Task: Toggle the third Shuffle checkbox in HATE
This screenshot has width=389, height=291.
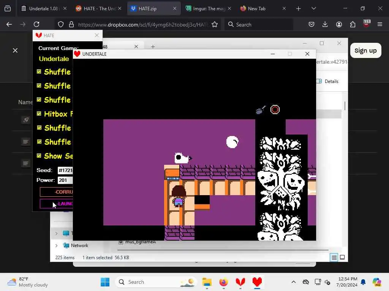Action: [x=39, y=100]
